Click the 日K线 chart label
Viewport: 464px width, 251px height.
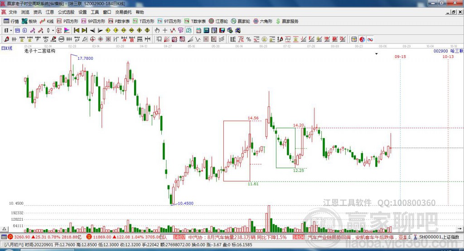click(x=6, y=48)
